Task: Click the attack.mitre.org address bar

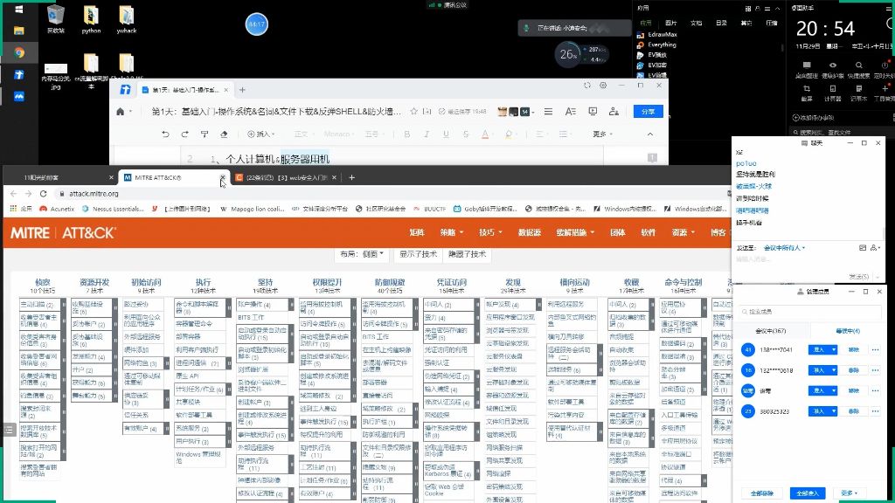Action: 94,194
